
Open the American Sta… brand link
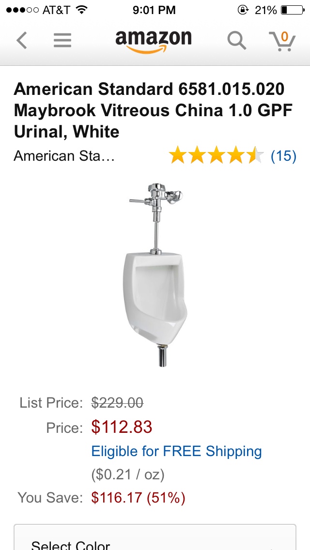[64, 156]
